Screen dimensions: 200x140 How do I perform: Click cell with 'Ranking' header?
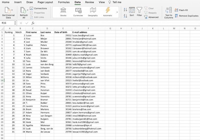tap(10, 32)
